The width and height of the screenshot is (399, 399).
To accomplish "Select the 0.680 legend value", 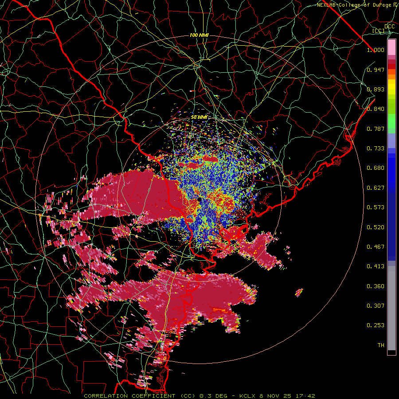I will coord(376,168).
